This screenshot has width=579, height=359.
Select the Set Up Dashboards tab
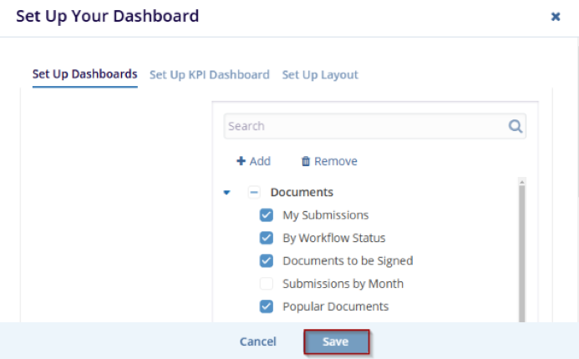84,74
